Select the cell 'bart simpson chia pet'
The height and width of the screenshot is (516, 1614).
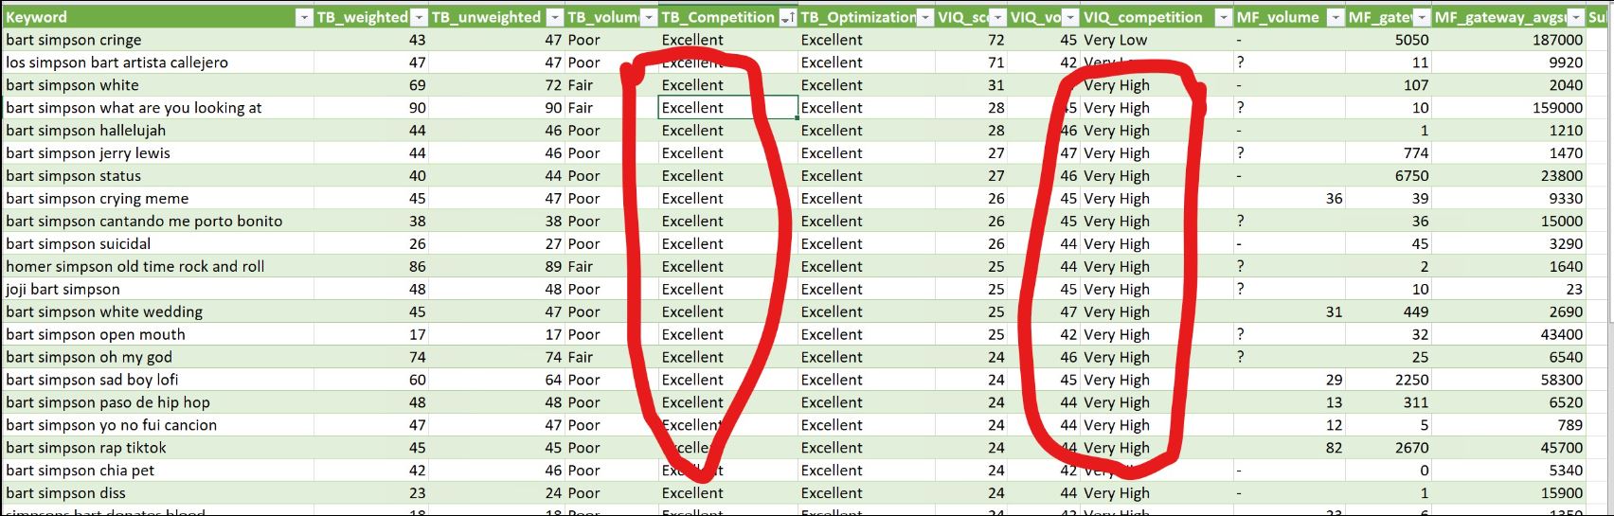158,472
